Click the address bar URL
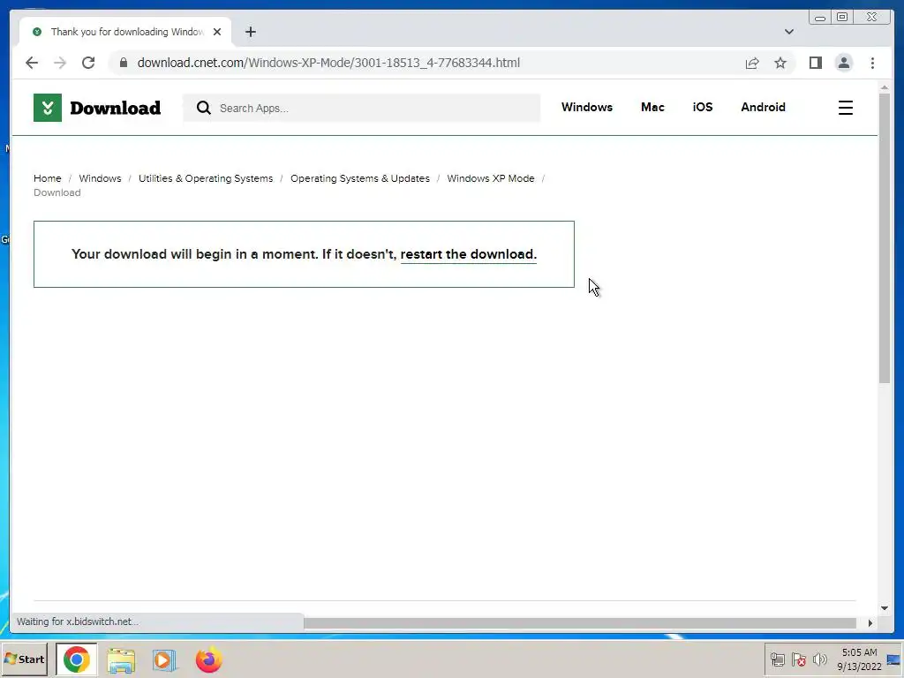 tap(328, 63)
